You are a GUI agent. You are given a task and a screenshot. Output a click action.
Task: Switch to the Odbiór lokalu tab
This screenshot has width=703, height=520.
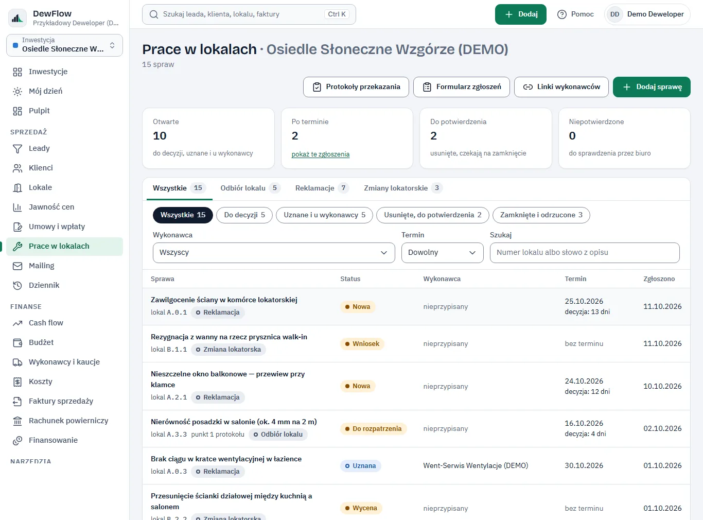click(x=250, y=188)
